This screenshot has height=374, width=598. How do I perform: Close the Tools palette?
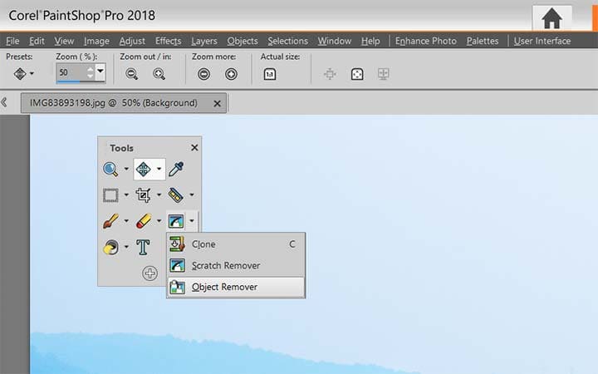[194, 148]
